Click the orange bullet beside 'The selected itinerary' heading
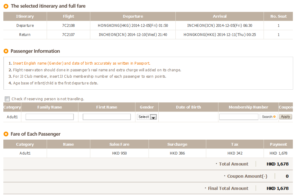The width and height of the screenshot is (295, 196). pyautogui.click(x=6, y=6)
